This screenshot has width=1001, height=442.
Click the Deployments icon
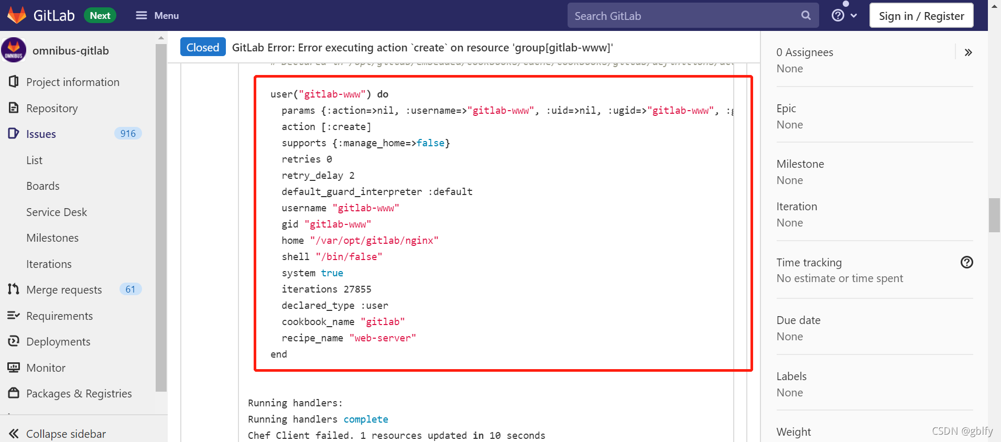[x=14, y=341]
